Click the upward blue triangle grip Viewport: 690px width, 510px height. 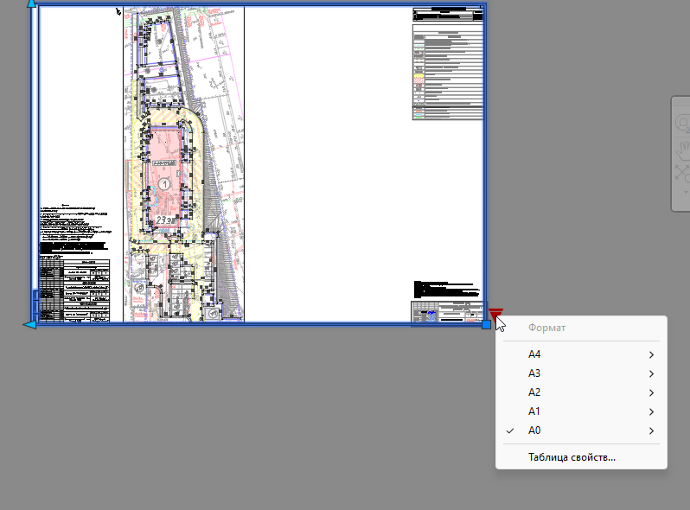coord(32,3)
